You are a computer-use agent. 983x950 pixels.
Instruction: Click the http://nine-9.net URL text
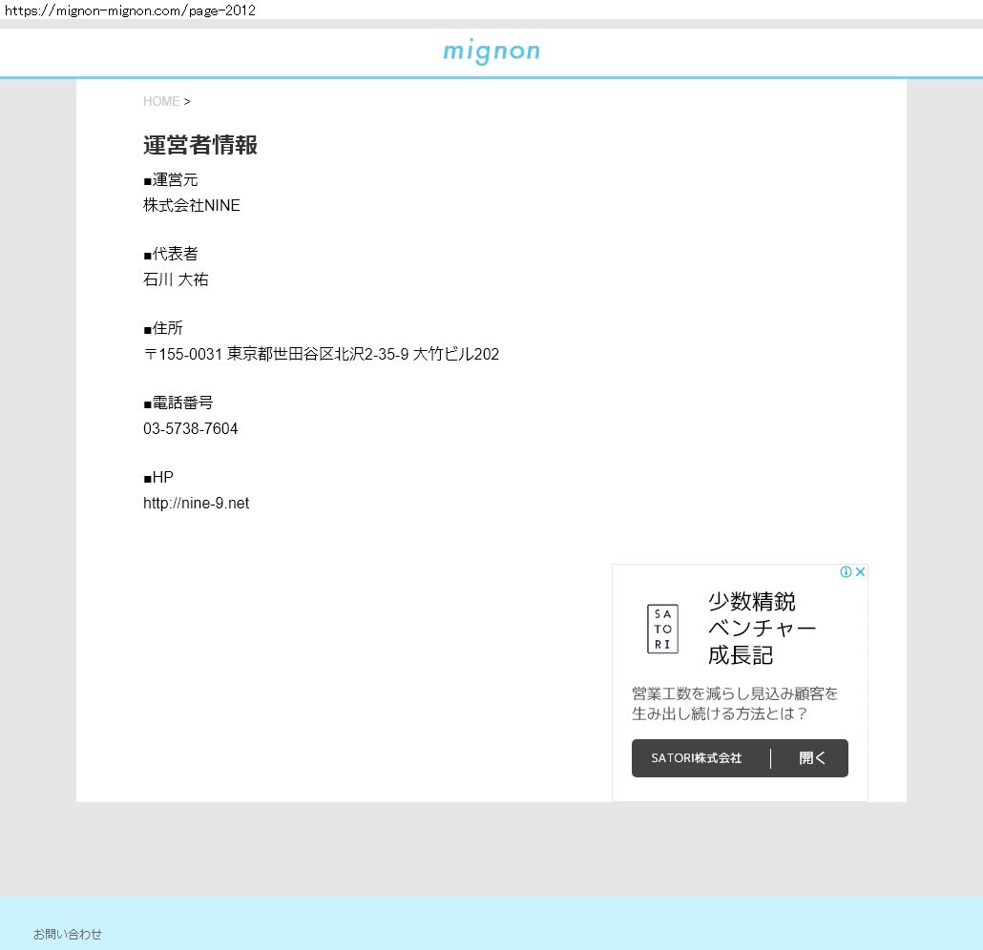pyautogui.click(x=196, y=504)
